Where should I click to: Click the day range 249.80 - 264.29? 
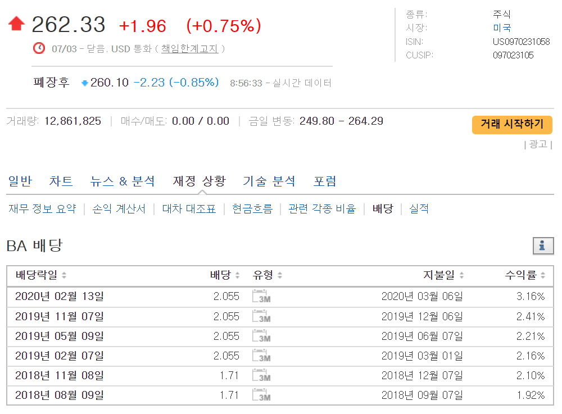point(341,121)
